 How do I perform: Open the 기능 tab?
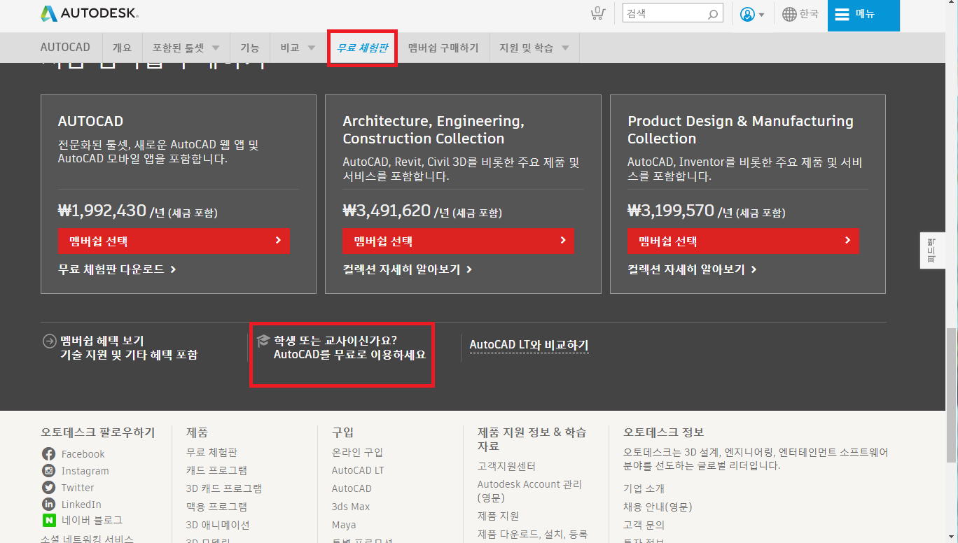click(250, 48)
